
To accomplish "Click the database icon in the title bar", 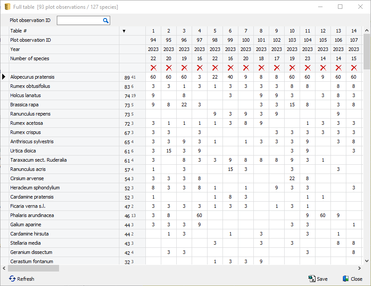I will (7, 7).
